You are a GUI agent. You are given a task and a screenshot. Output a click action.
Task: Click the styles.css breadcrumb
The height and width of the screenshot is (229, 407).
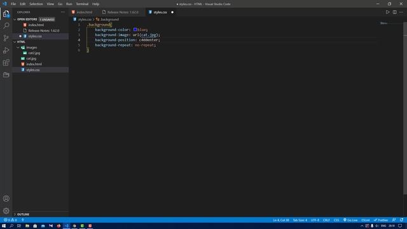[85, 20]
